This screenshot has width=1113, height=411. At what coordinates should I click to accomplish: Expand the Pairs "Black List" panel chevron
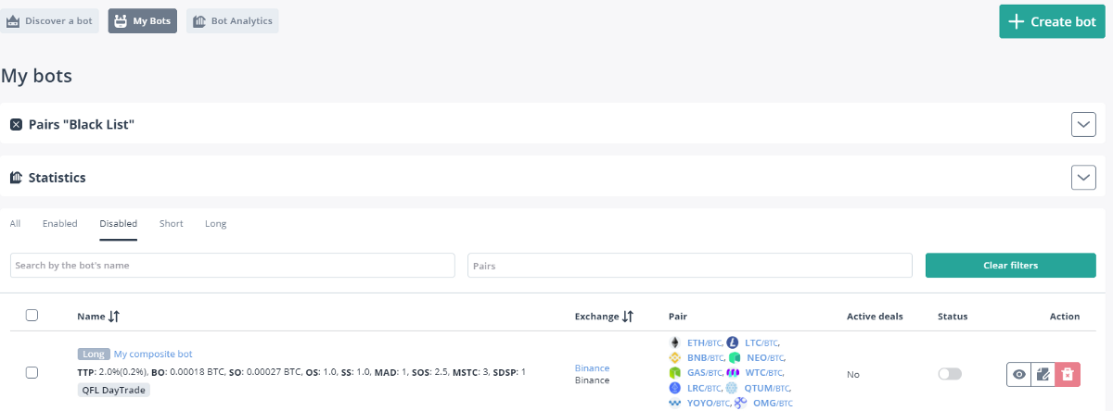(1083, 124)
